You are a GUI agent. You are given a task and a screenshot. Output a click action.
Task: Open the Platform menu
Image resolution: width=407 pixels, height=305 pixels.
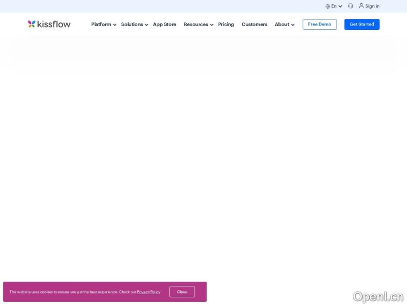[x=101, y=24]
